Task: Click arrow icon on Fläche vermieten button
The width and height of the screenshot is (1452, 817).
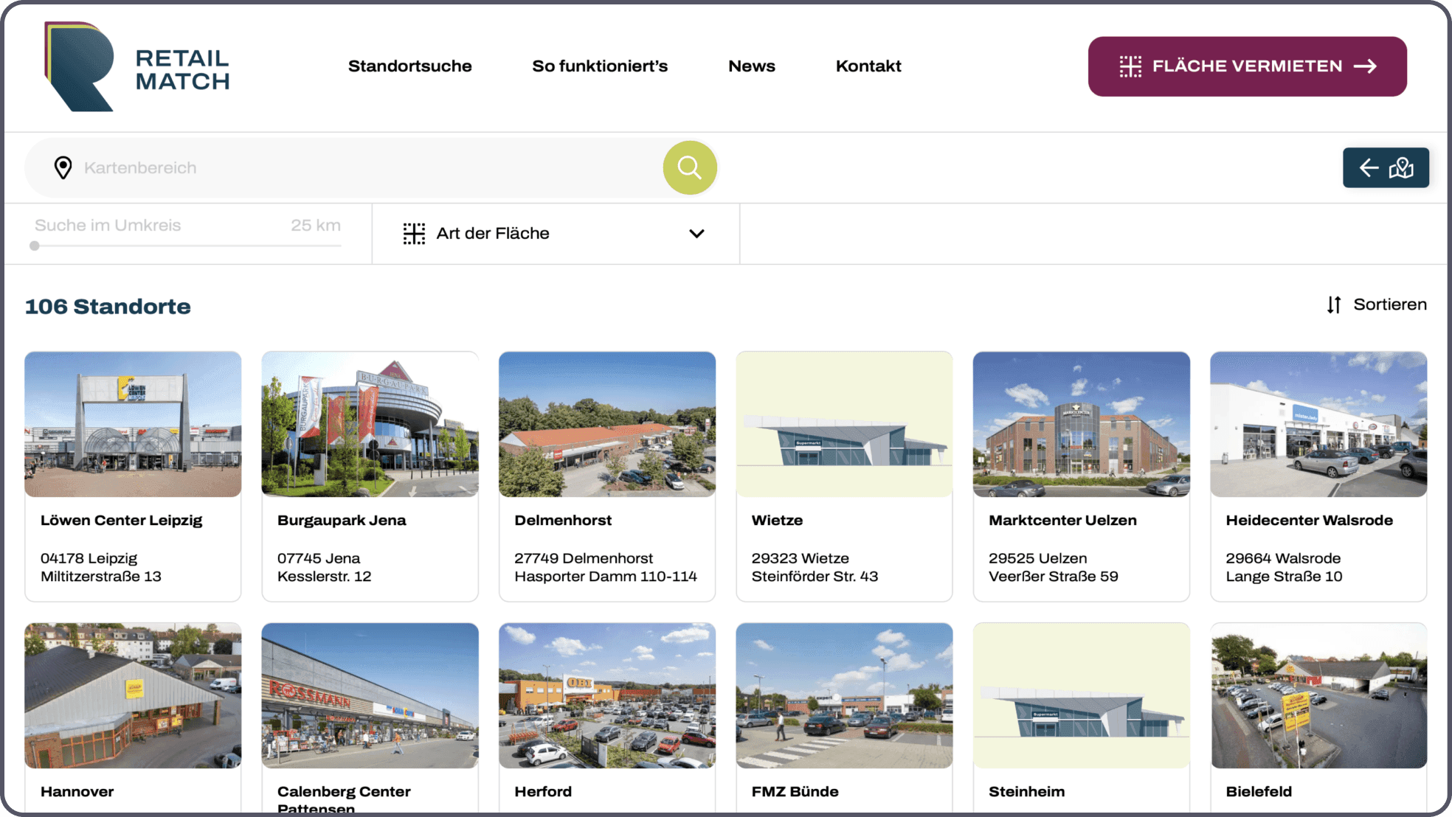Action: pos(1365,66)
